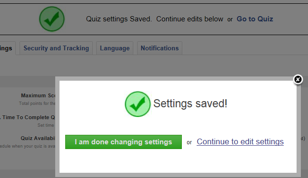The width and height of the screenshot is (308, 178).
Task: Click the Total points for the description text
Action: click(37, 103)
